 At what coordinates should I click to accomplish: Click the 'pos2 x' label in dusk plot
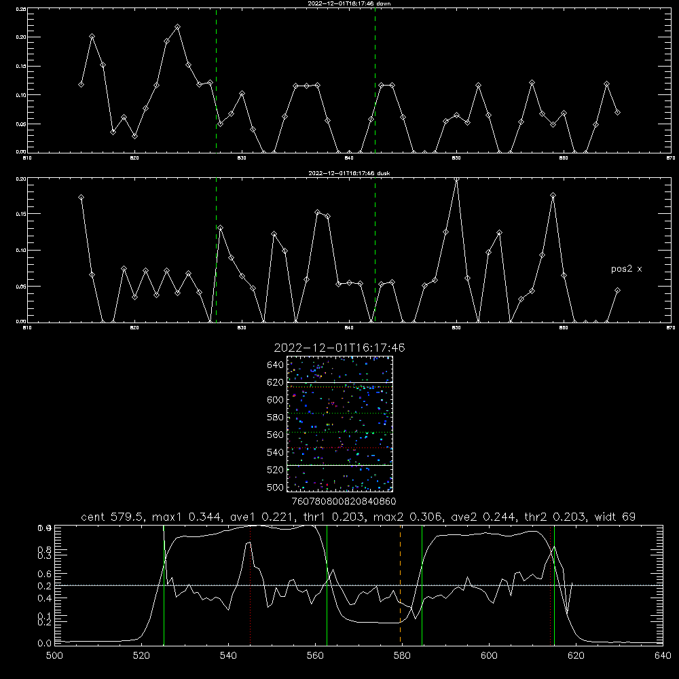click(626, 270)
